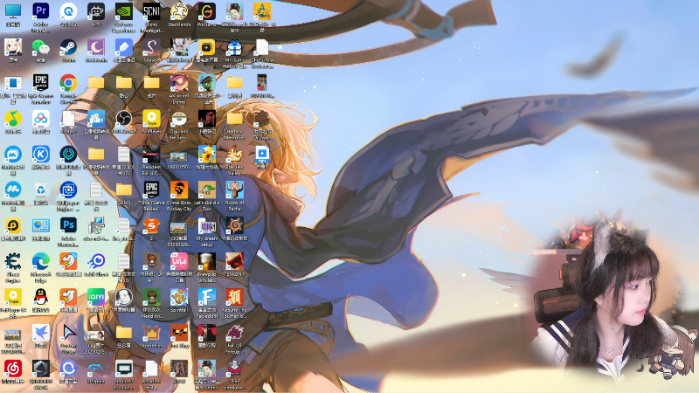699x393 pixels.
Task: Launch NetEase Cloud Music red icon
Action: 13,369
